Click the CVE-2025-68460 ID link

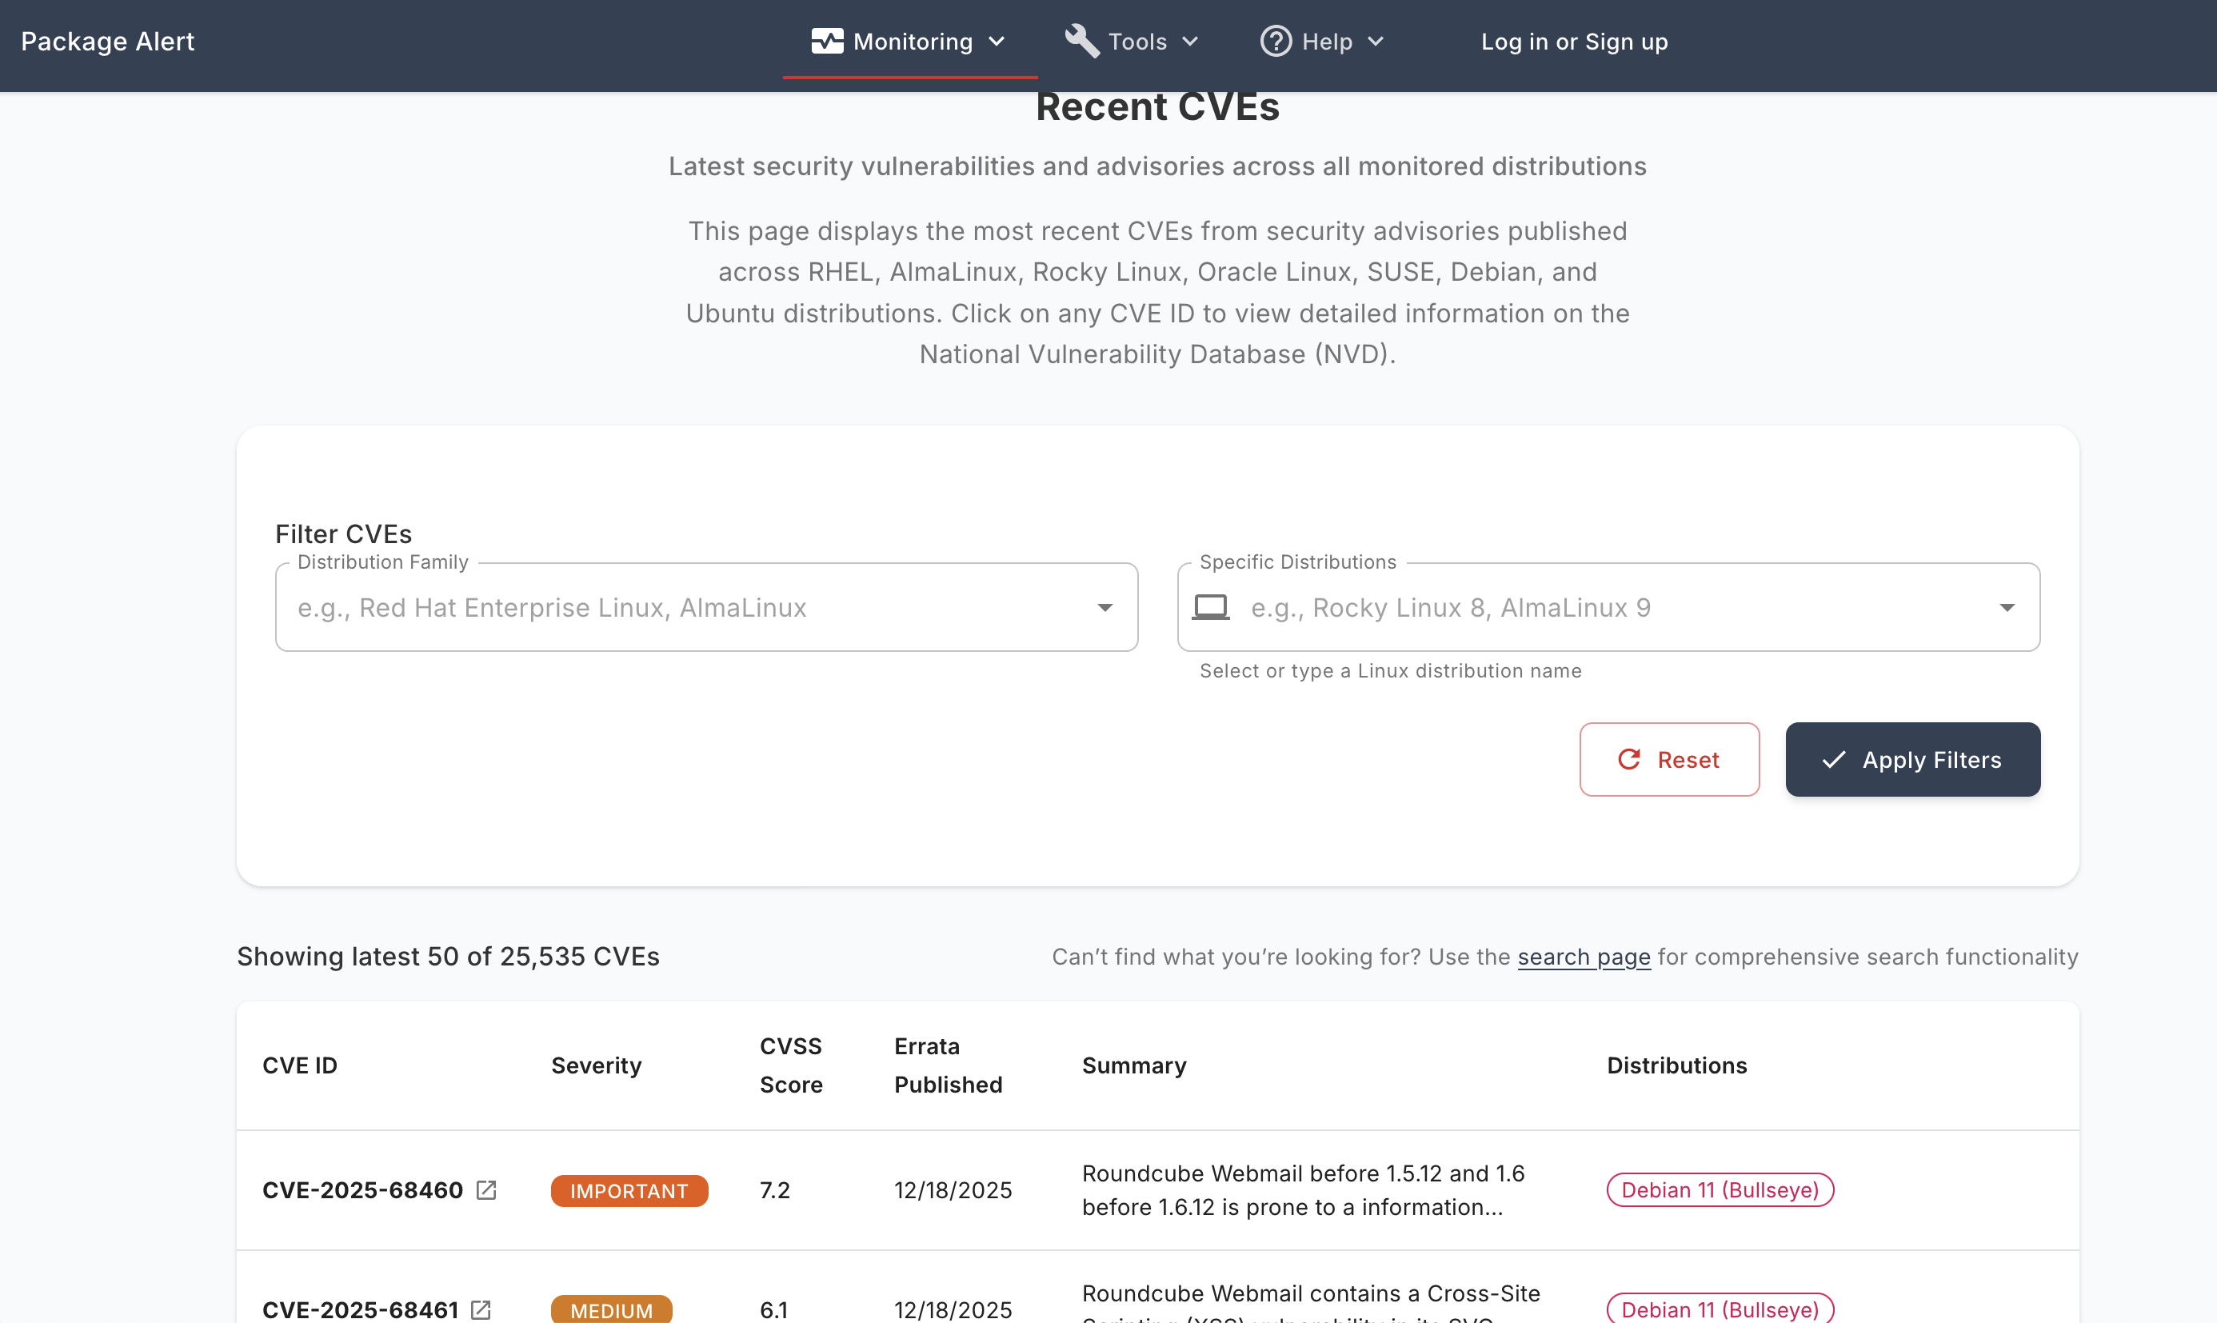362,1189
